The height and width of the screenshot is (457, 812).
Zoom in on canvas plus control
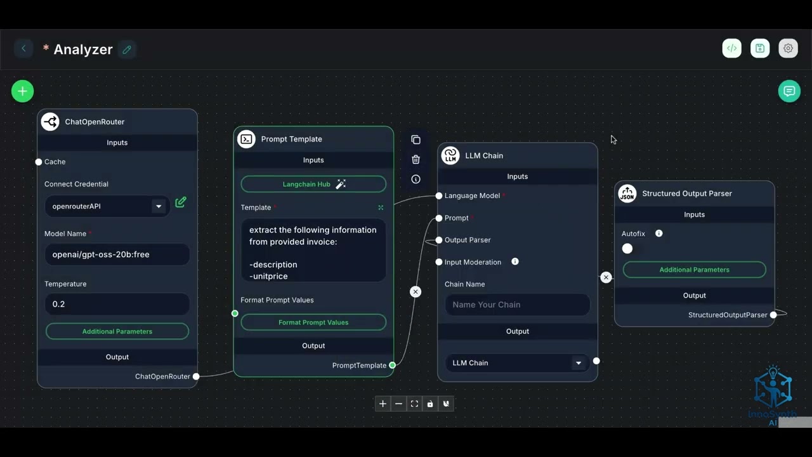coord(383,404)
